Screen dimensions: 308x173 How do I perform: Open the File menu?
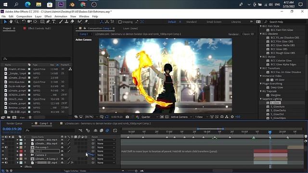pos(3,16)
